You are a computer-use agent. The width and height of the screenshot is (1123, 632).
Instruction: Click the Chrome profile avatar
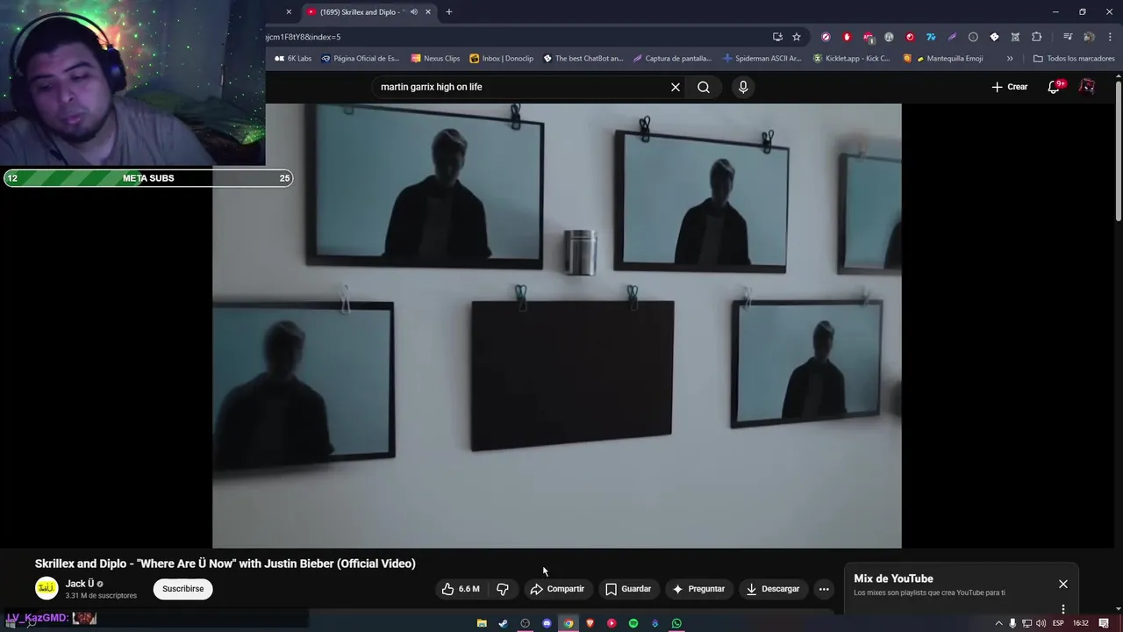1089,37
